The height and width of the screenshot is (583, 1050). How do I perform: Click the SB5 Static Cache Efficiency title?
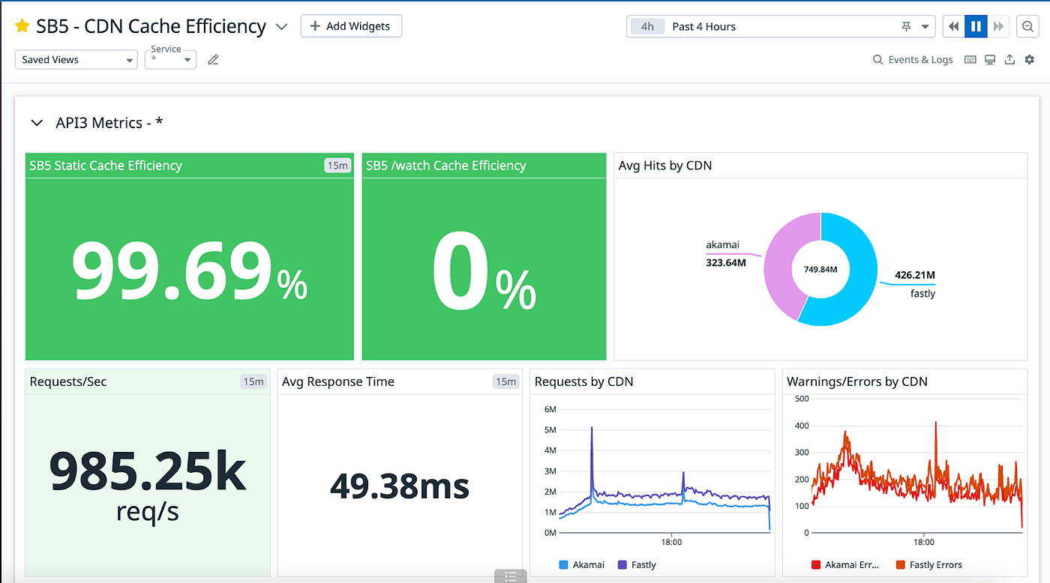pos(106,166)
